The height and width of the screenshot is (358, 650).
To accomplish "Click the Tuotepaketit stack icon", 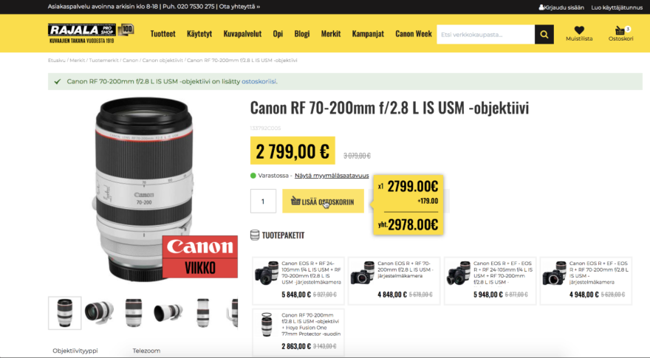I will [x=255, y=235].
